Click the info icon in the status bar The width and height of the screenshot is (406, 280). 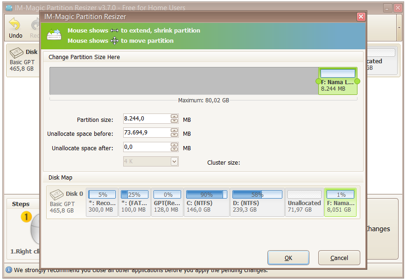8,270
